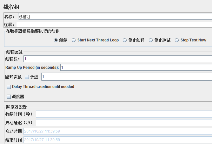212x144 pixels.
Task: Click the 循环次数 count field
Action: pos(127,77)
